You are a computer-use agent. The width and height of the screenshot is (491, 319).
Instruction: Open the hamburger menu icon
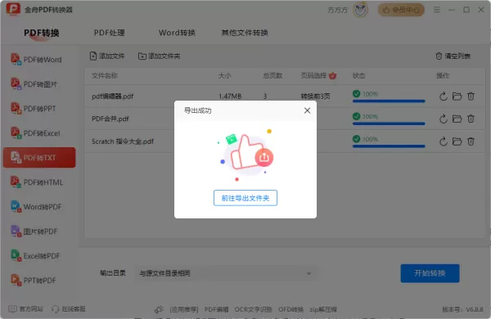click(437, 10)
